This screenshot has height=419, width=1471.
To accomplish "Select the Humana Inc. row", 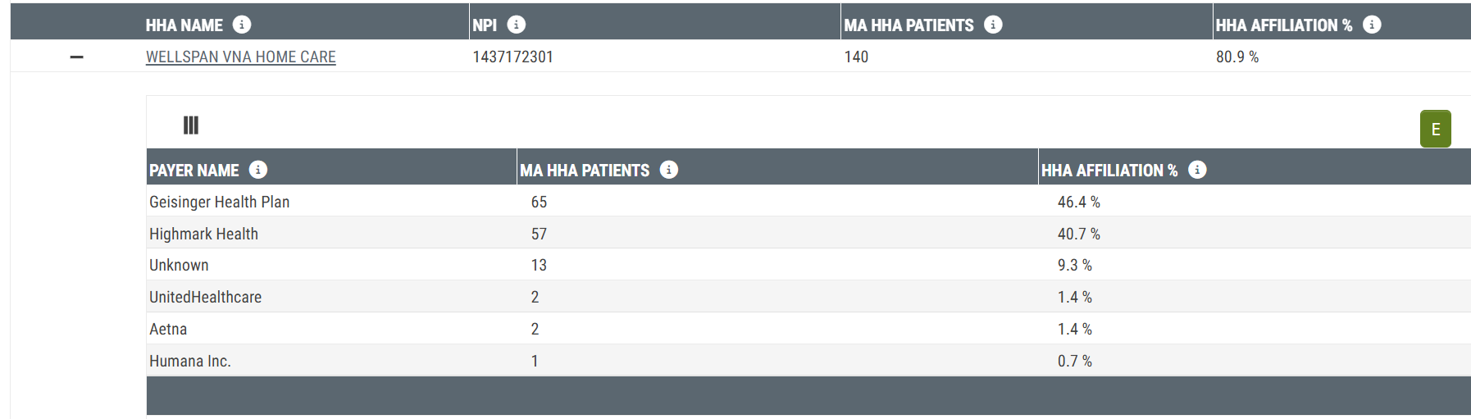I will pos(808,360).
